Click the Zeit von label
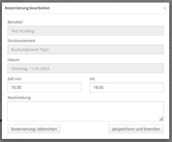Image resolution: width=172 pixels, height=142 pixels. click(x=14, y=79)
